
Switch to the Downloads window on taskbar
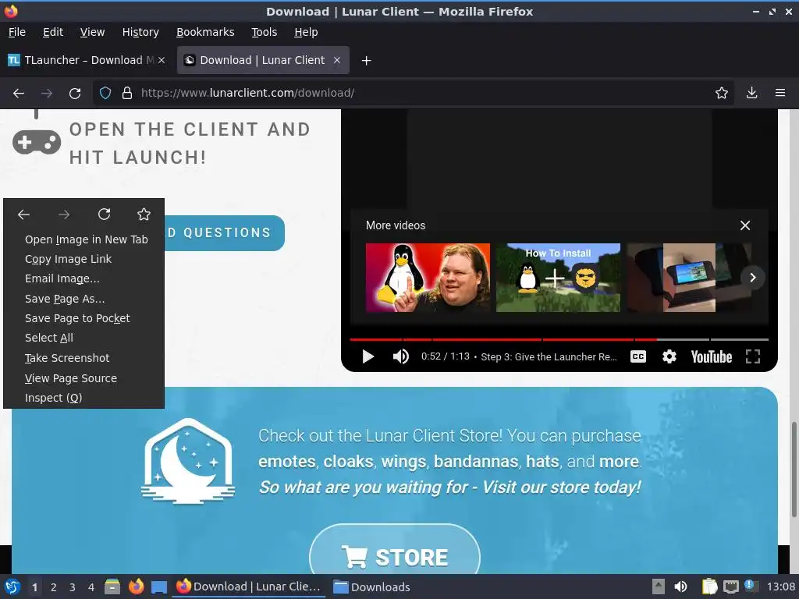372,587
